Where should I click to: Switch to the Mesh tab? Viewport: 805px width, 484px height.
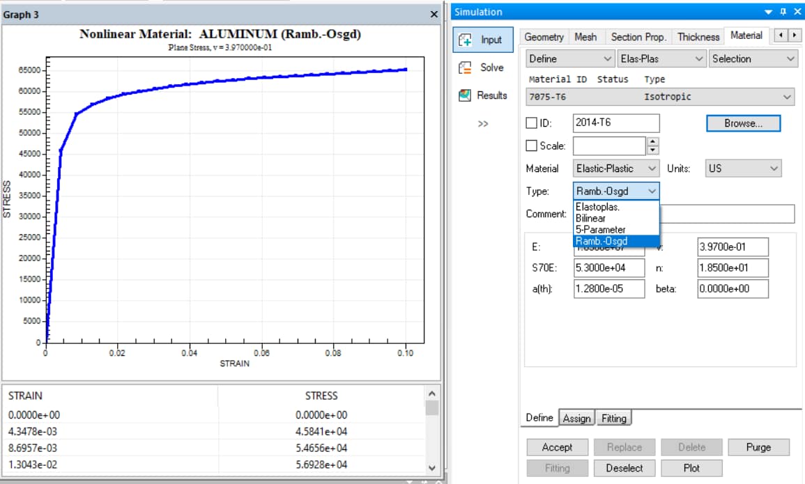tap(585, 37)
